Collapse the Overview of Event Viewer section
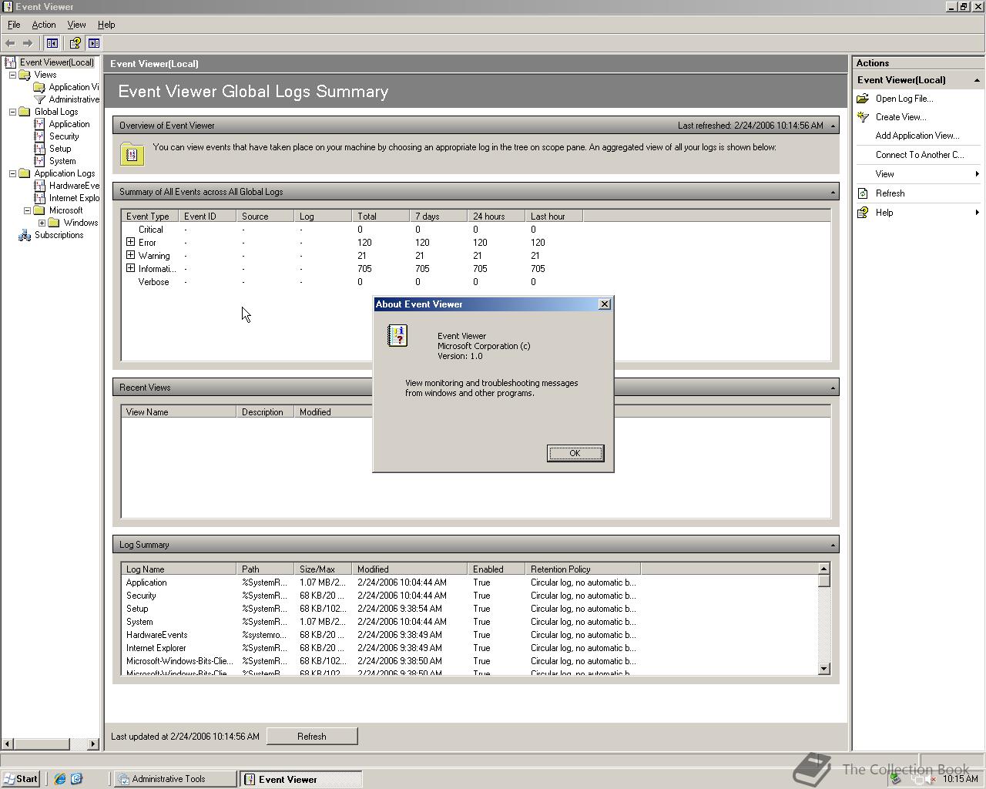The height and width of the screenshot is (789, 986). (833, 126)
